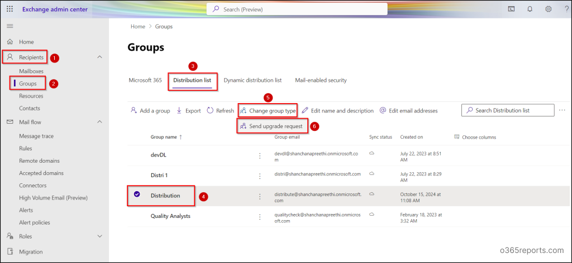Open more actions for devDL row

pos(260,155)
